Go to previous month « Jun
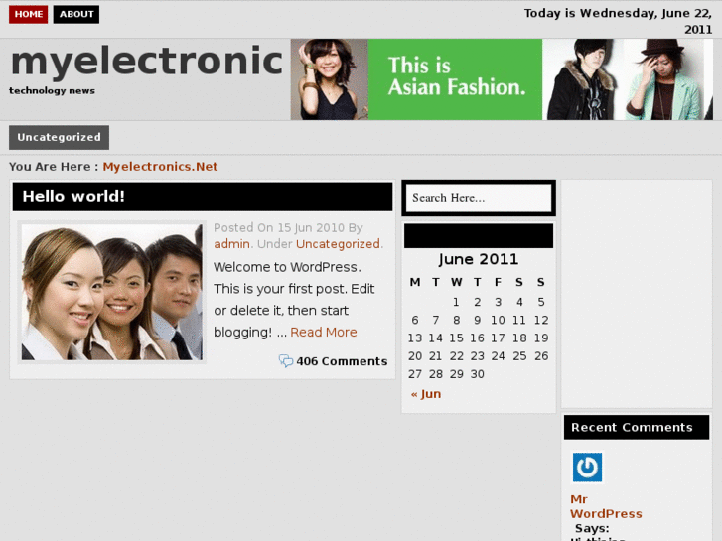The width and height of the screenshot is (722, 541). pyautogui.click(x=426, y=394)
